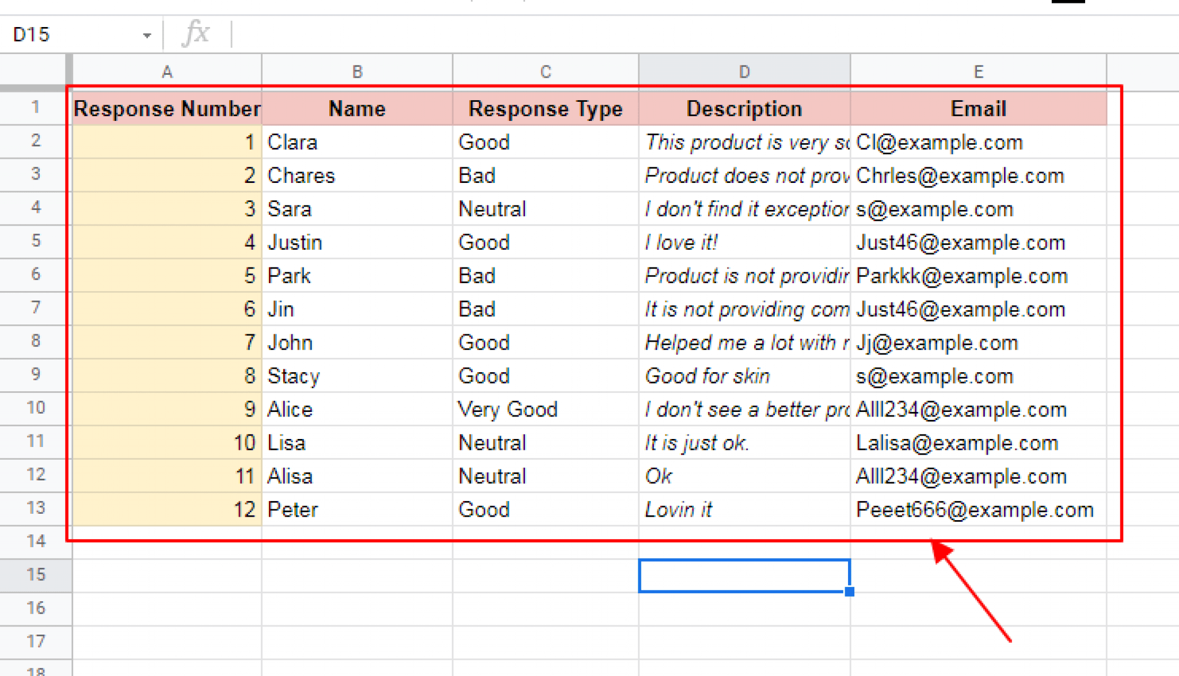Screen dimensions: 1179x676
Task: Click the fx formula icon
Action: (196, 33)
